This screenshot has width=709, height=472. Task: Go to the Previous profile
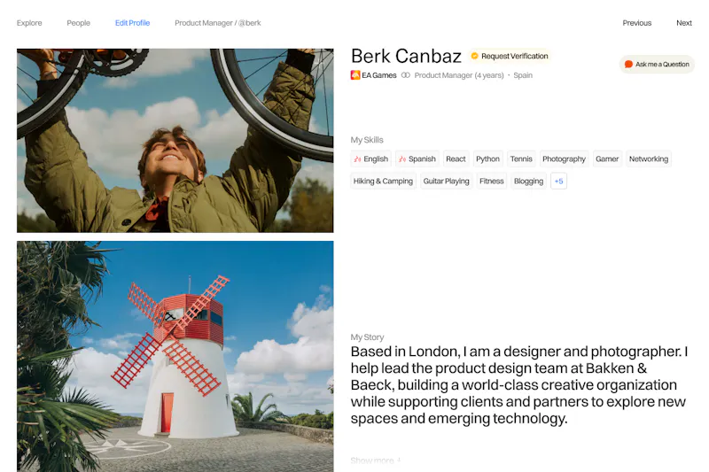[637, 23]
